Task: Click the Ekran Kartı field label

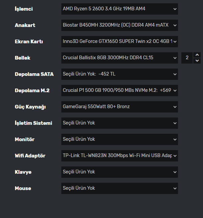Action: (x=29, y=42)
